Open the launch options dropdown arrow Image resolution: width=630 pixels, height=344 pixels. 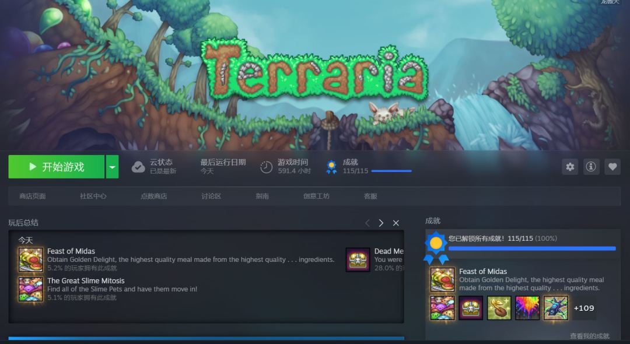pos(112,167)
